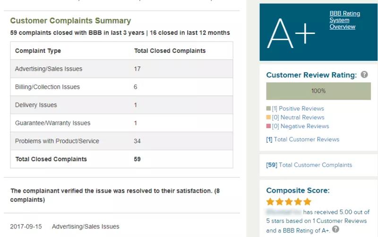Open the Positive Reviews link
Image resolution: width=378 pixels, height=237 pixels.
pyautogui.click(x=298, y=109)
